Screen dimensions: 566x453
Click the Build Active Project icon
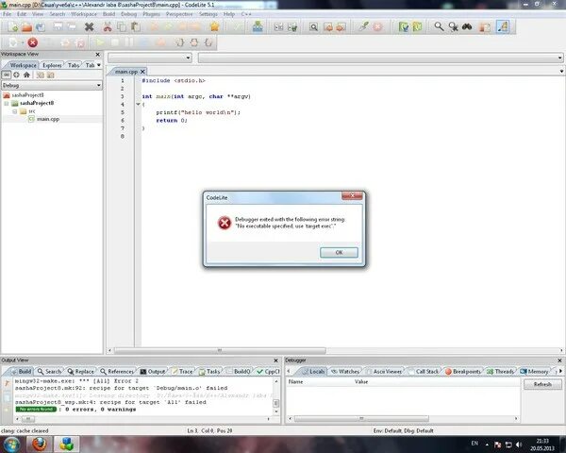pyautogui.click(x=258, y=26)
